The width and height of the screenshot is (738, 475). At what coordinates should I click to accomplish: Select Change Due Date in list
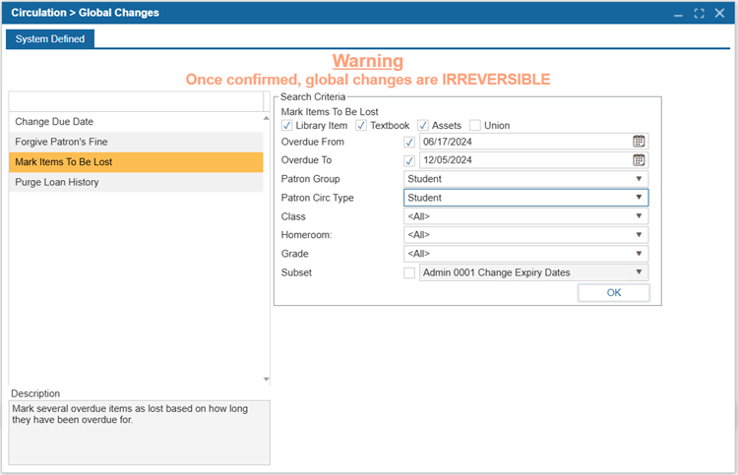(x=136, y=122)
